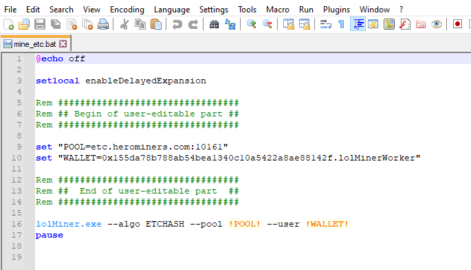This screenshot has height=270, width=471.
Task: Open the Window menu
Action: pos(375,10)
